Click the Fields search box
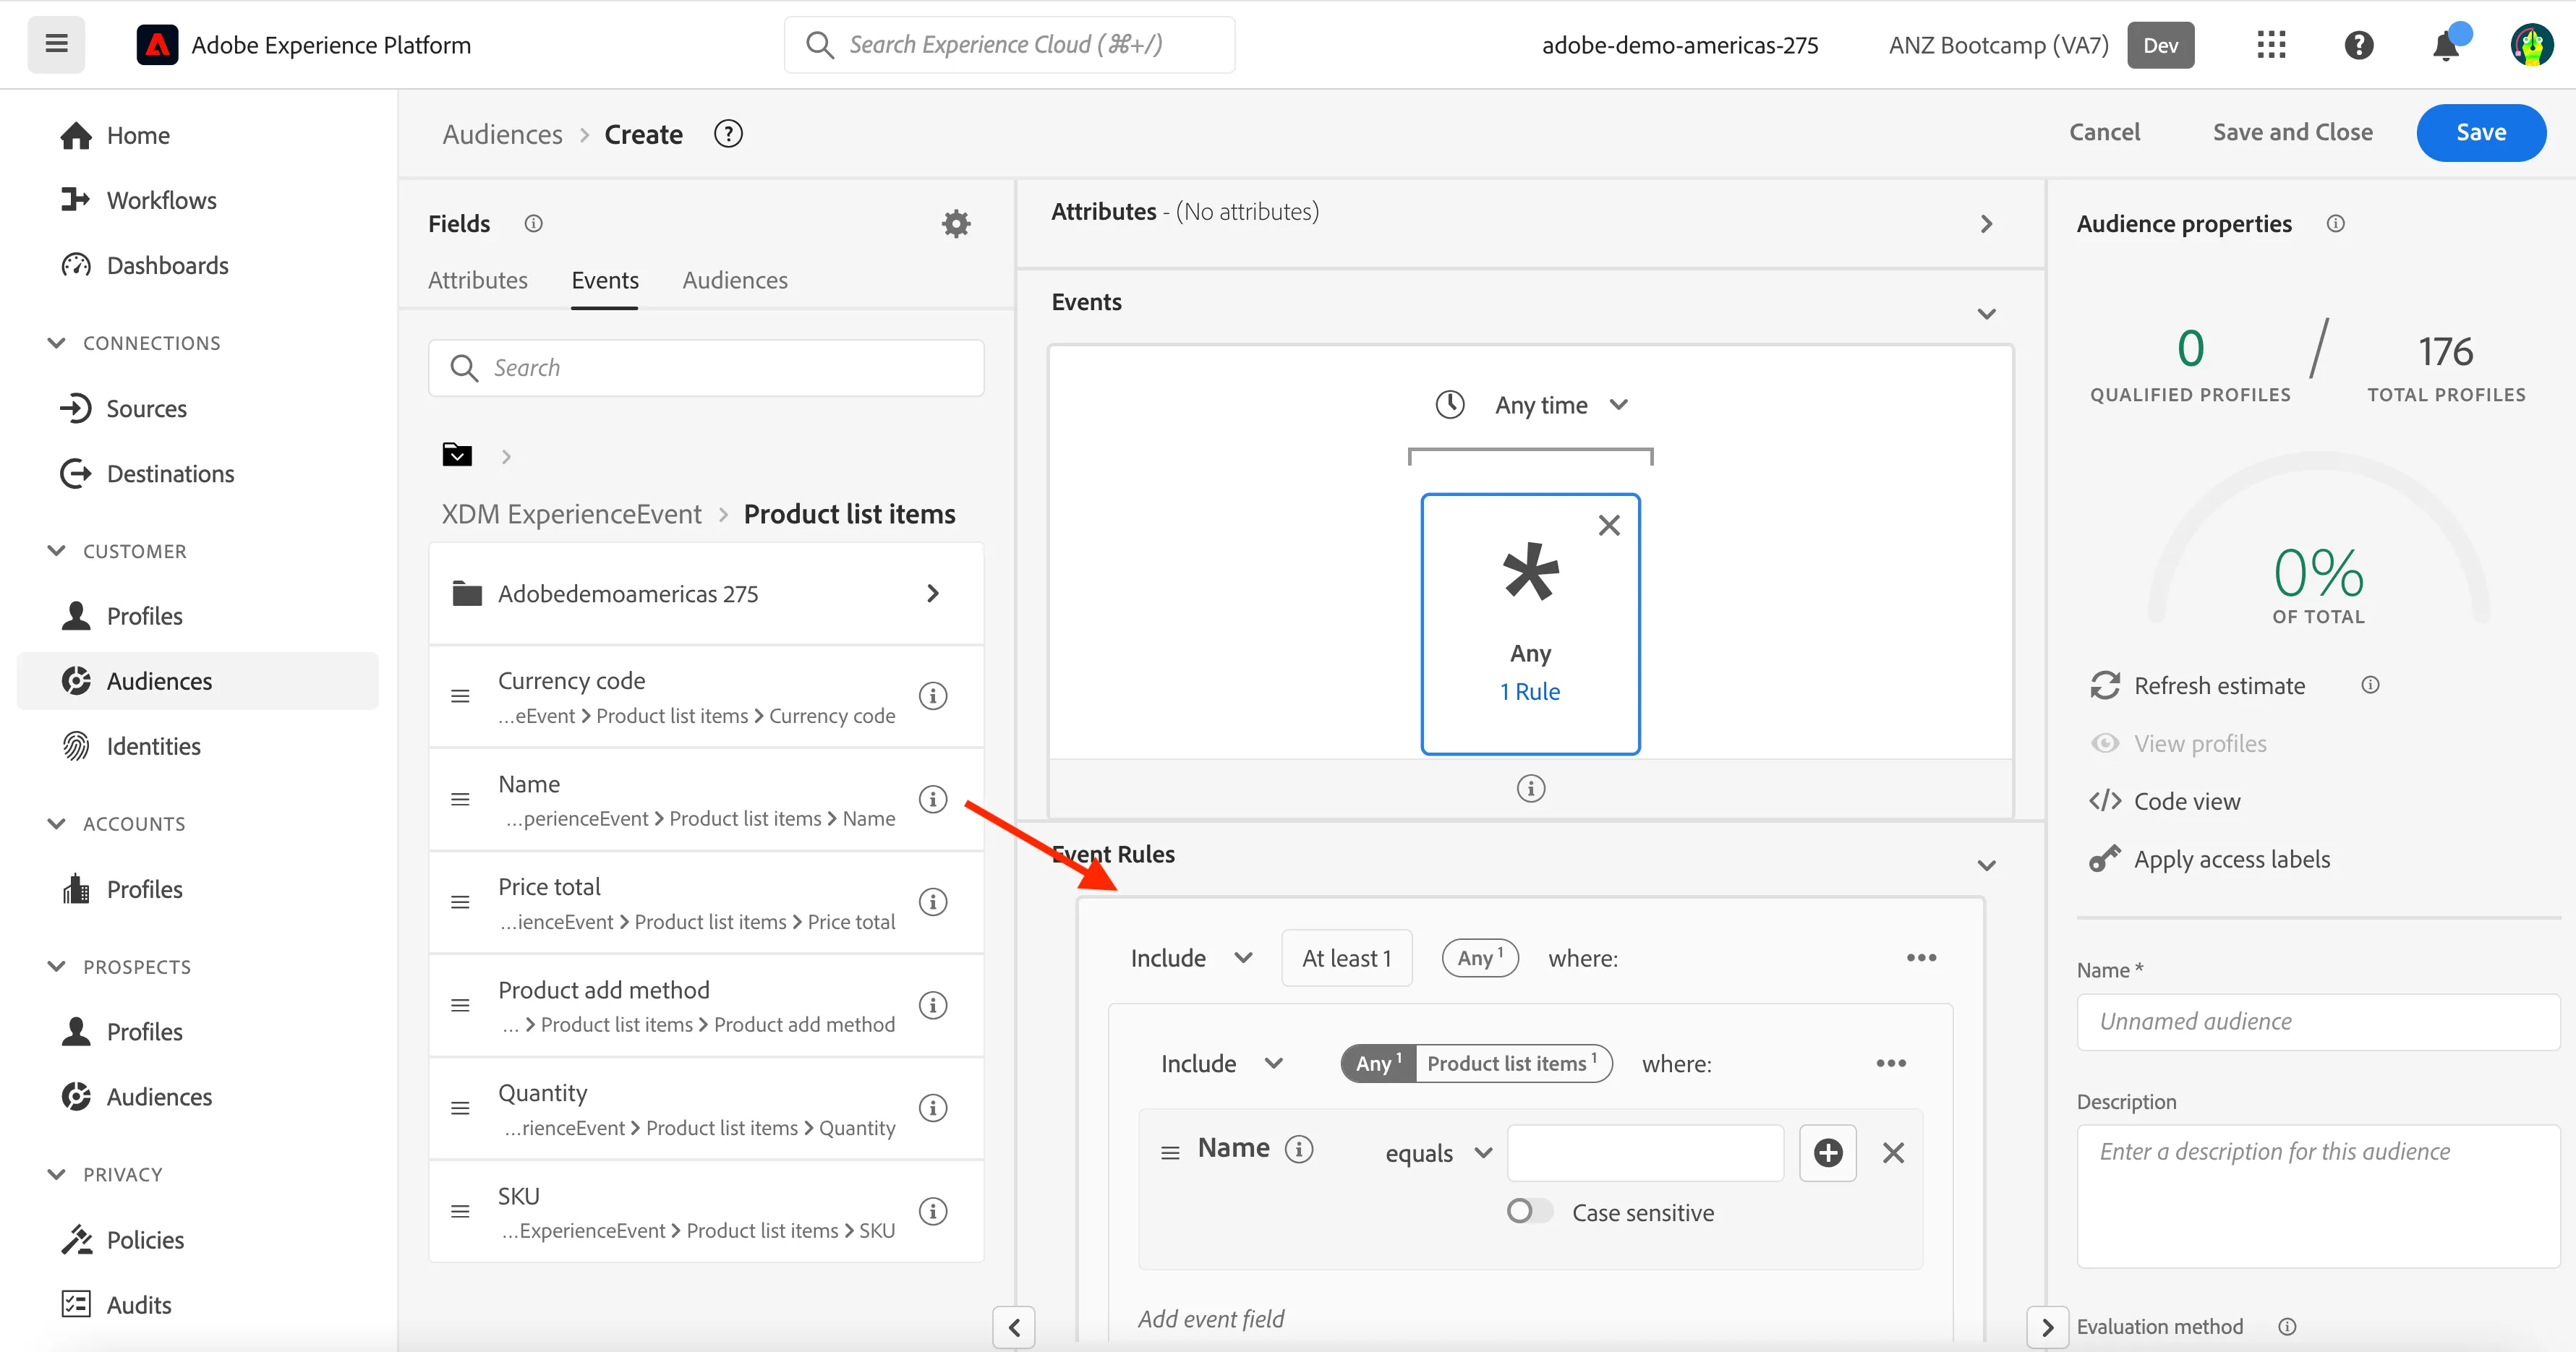 706,368
